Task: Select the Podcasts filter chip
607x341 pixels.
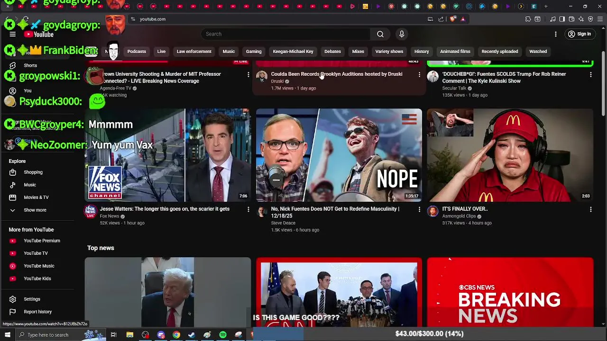Action: (137, 51)
